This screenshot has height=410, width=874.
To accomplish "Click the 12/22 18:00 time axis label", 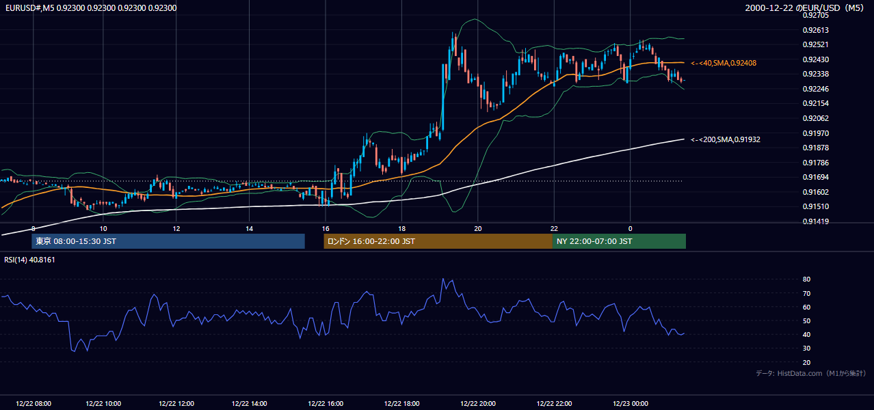I will click(x=401, y=403).
